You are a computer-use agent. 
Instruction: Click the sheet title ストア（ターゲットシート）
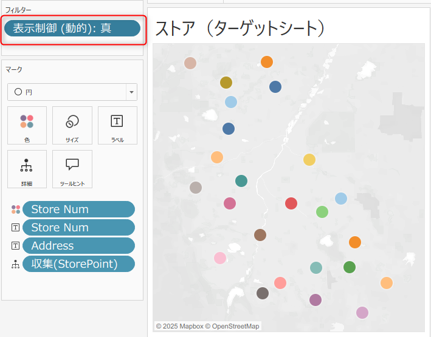click(240, 29)
